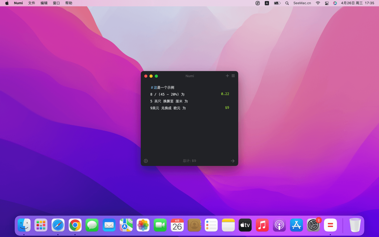Open Control Center in the menu bar
The height and width of the screenshot is (237, 379).
click(x=327, y=3)
